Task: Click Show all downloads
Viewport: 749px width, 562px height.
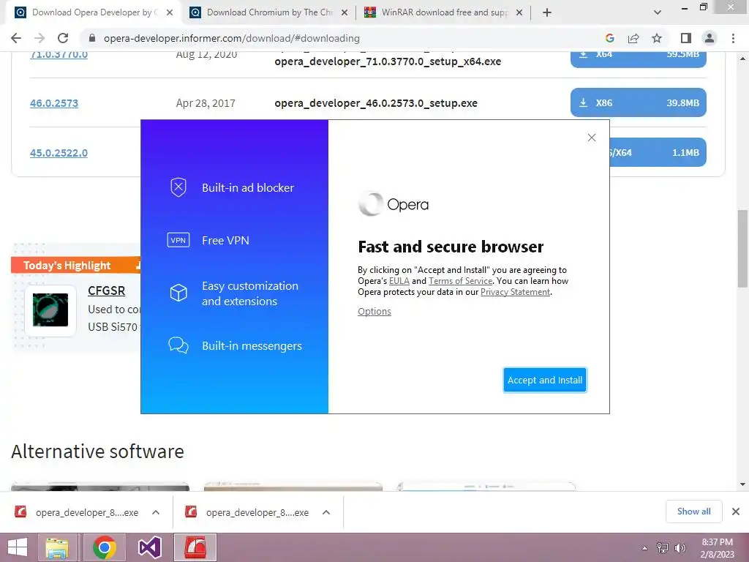Action: click(693, 512)
